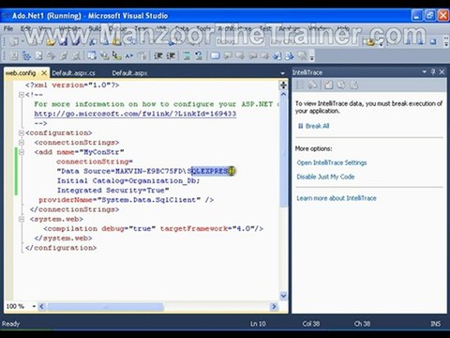Click the Integrated Security=True line

click(x=112, y=191)
